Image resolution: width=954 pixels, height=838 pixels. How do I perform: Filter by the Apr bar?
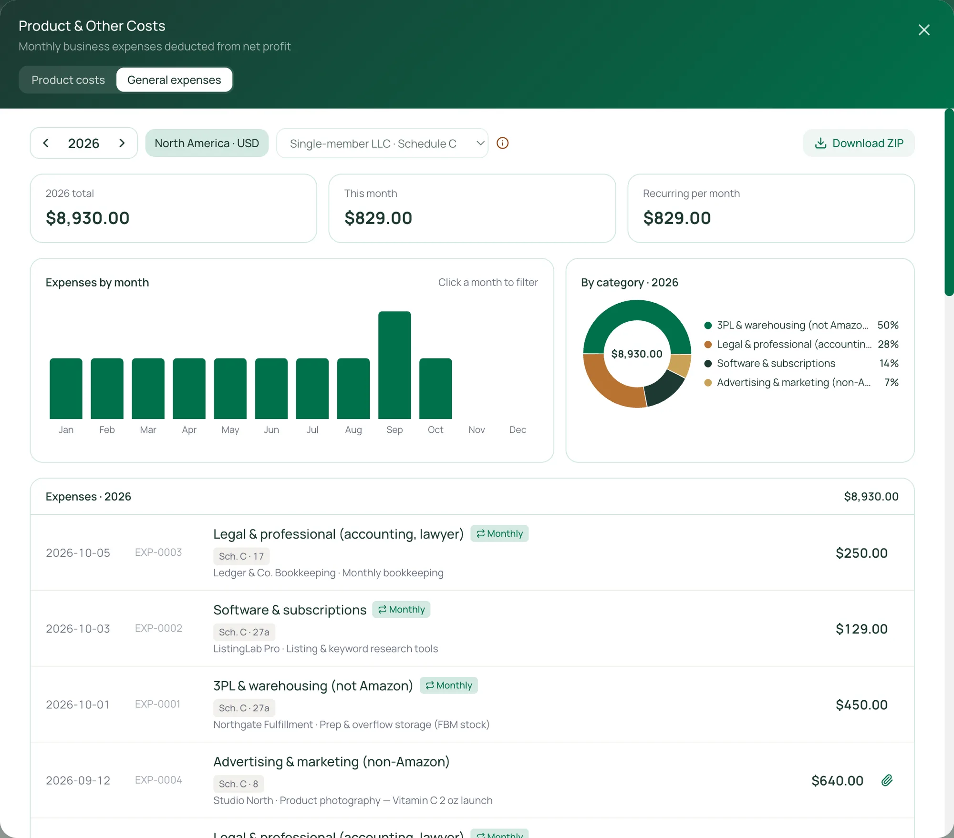tap(189, 388)
